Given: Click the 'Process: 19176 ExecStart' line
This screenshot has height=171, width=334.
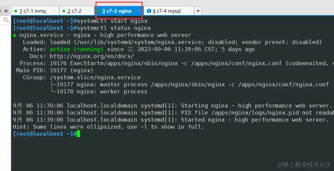Looking at the screenshot, I should click(x=177, y=63).
